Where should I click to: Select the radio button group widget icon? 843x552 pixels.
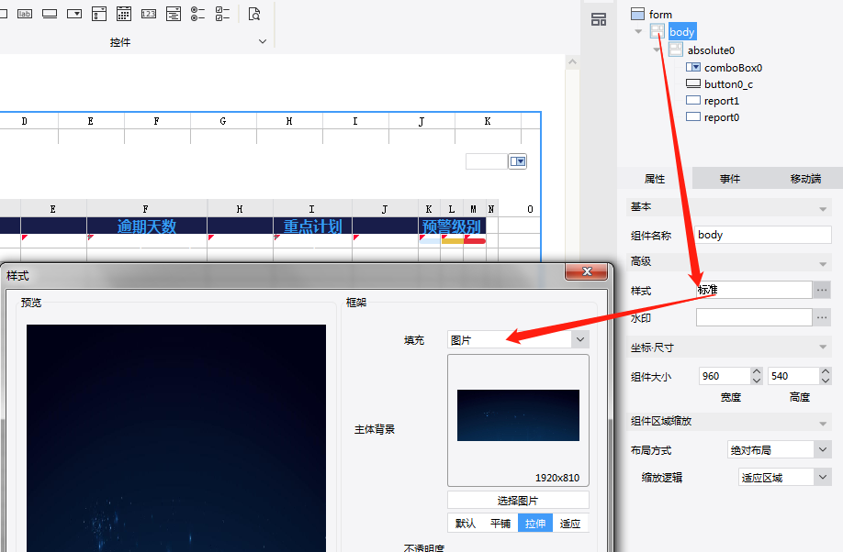[197, 14]
